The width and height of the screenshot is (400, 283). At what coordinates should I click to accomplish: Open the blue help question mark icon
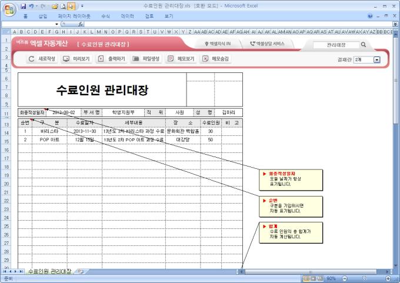[x=370, y=16]
